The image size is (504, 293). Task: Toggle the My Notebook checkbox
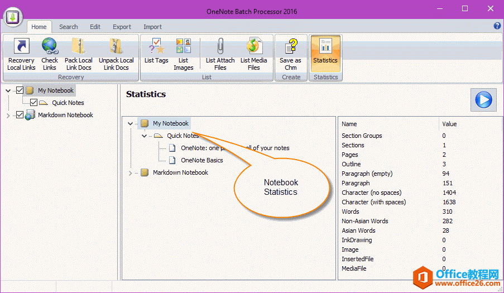point(20,90)
